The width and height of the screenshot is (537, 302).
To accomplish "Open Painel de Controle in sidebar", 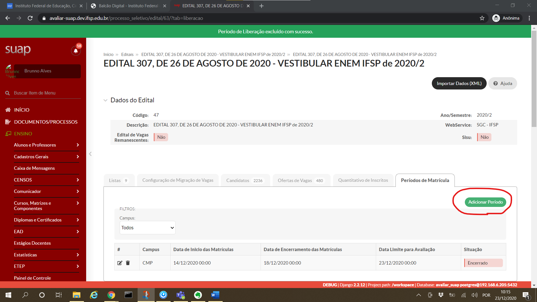I will [x=32, y=278].
